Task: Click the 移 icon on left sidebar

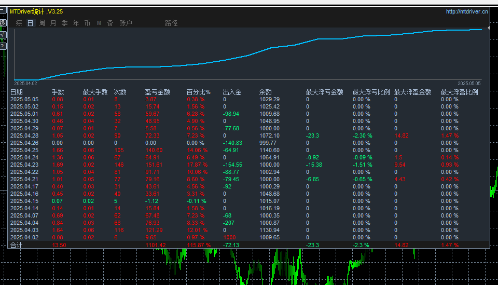Action: click(3, 23)
